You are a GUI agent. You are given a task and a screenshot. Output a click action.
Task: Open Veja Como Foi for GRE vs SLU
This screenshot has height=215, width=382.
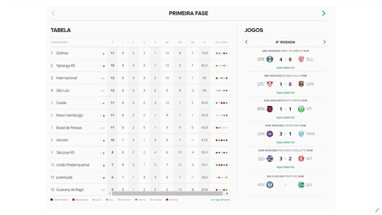click(x=285, y=68)
